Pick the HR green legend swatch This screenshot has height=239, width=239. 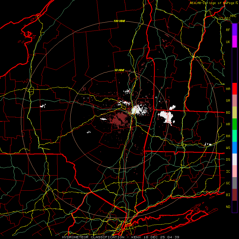[234, 124]
